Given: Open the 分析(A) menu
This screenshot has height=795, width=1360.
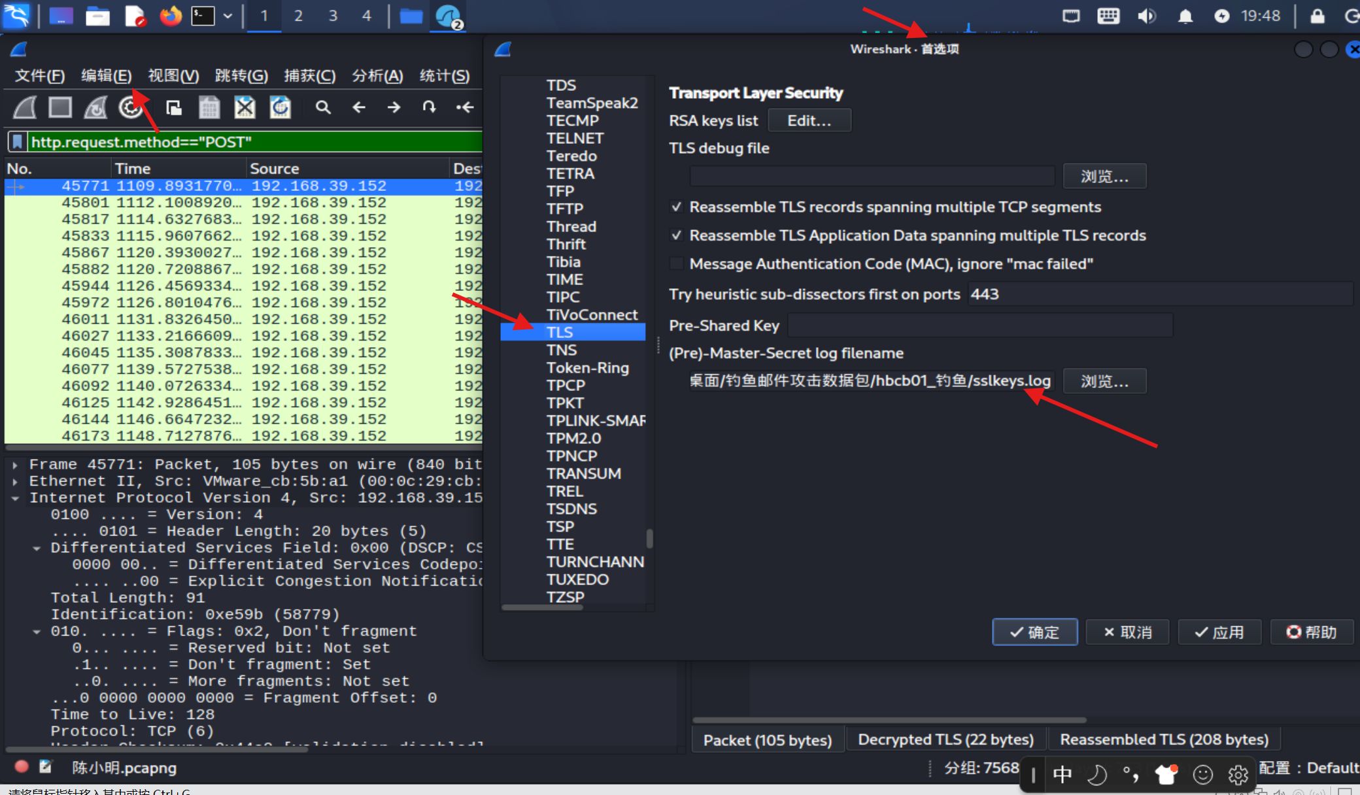Looking at the screenshot, I should tap(377, 76).
